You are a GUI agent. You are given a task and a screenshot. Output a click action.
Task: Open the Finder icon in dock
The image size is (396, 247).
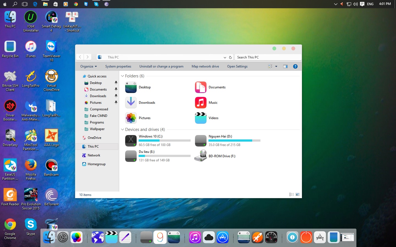(50, 237)
